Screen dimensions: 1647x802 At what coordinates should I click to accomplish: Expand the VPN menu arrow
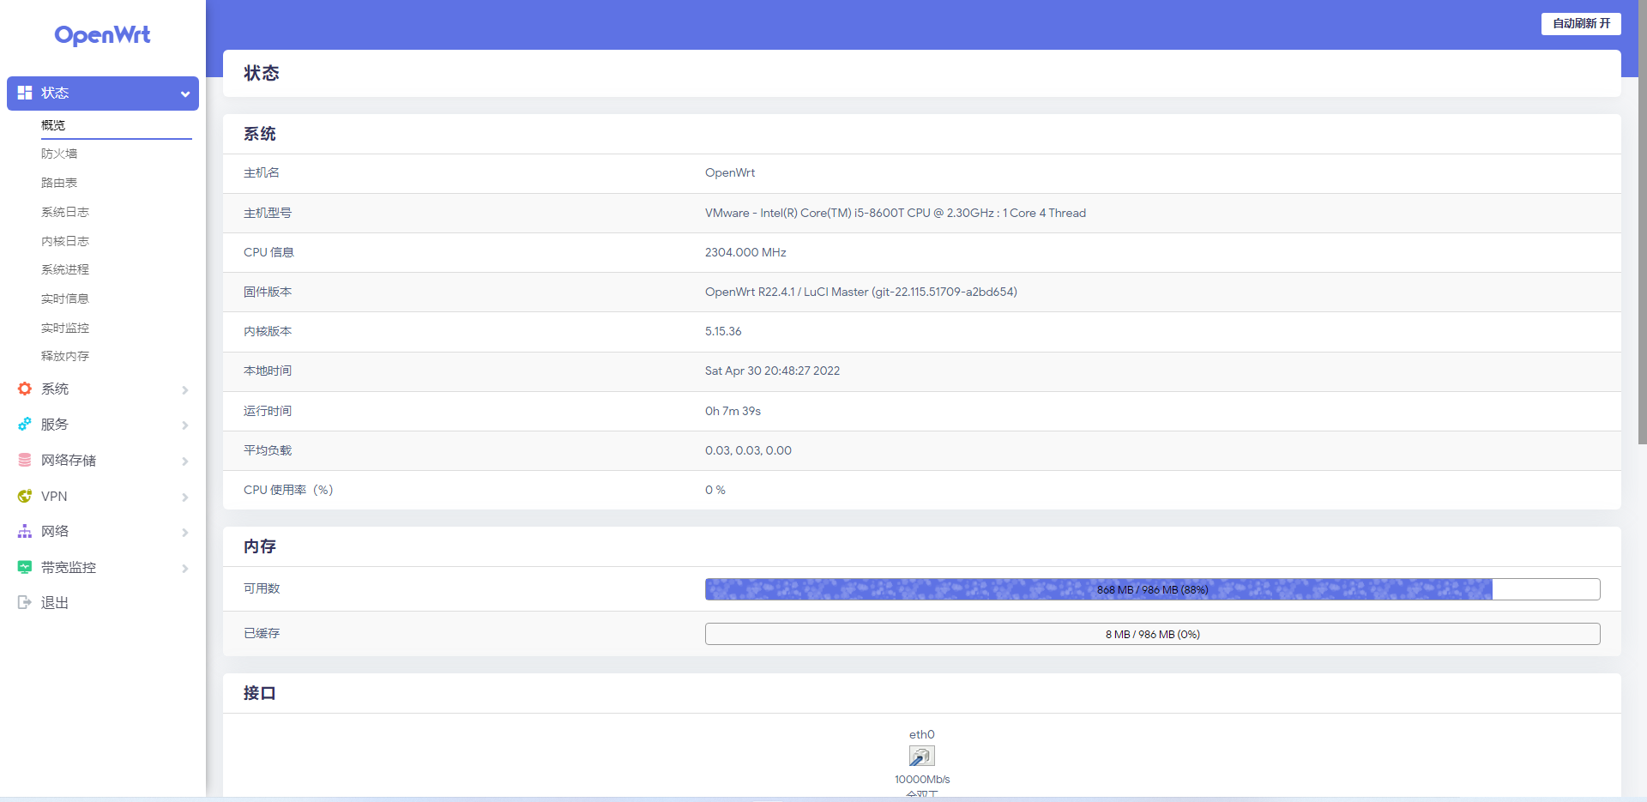tap(185, 497)
